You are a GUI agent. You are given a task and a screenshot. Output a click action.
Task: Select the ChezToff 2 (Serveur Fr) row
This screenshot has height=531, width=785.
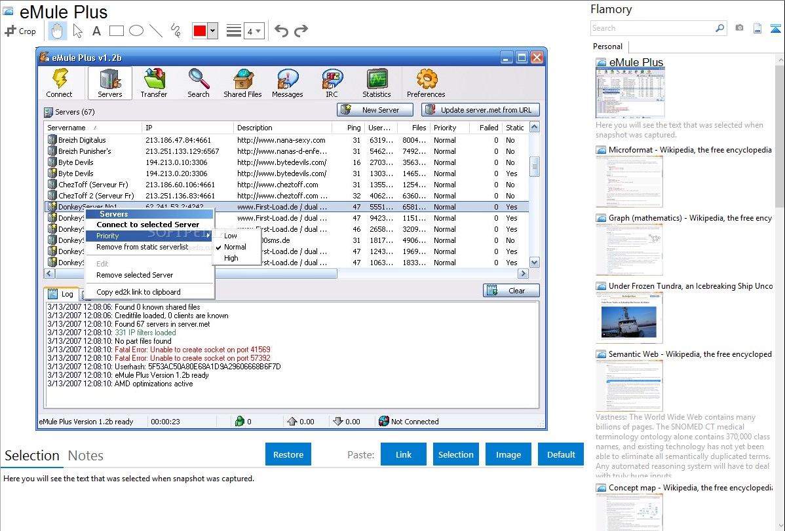[287, 196]
